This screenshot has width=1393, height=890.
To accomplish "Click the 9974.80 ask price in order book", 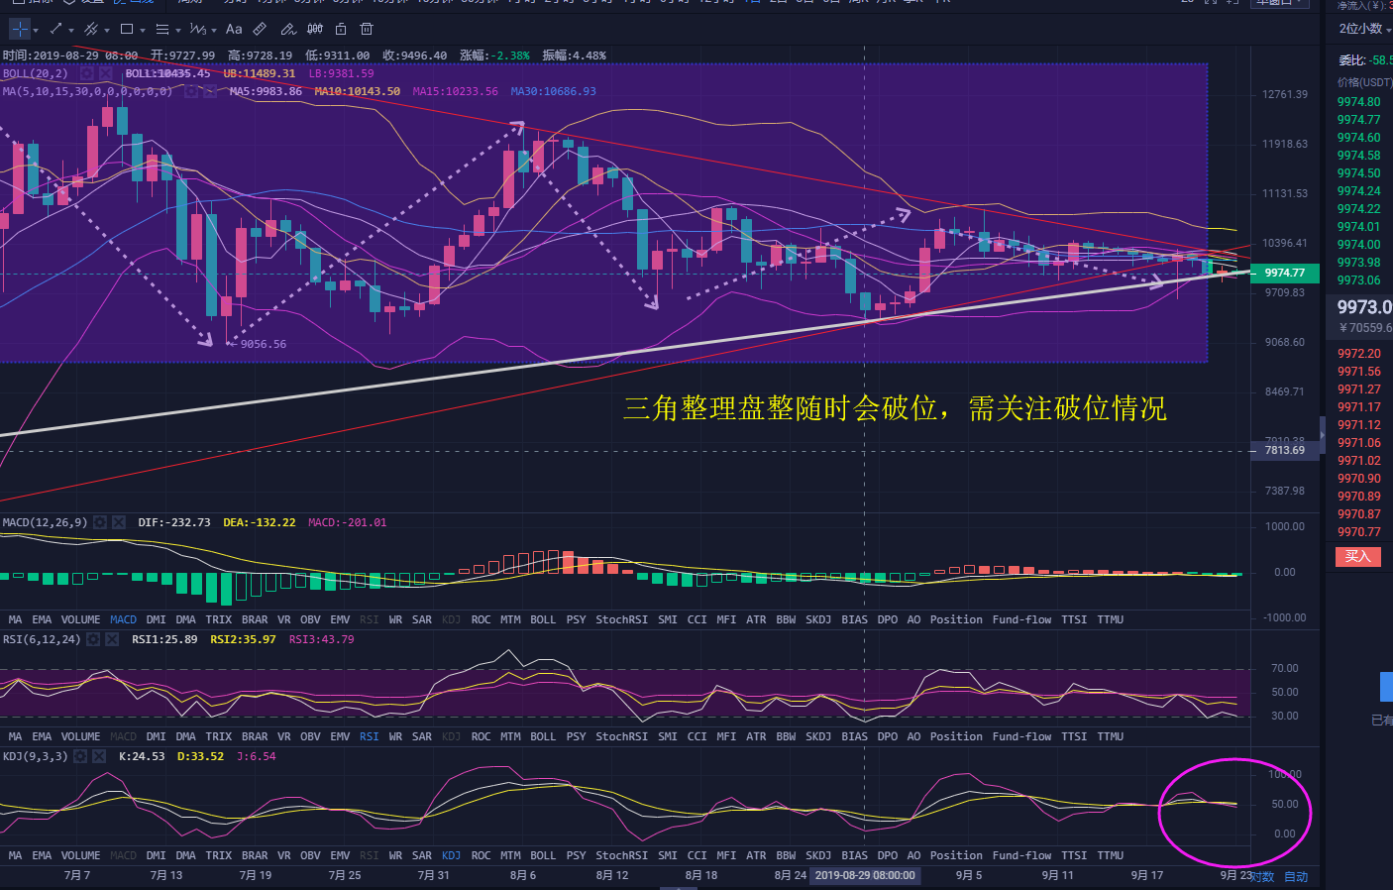I will [x=1358, y=102].
